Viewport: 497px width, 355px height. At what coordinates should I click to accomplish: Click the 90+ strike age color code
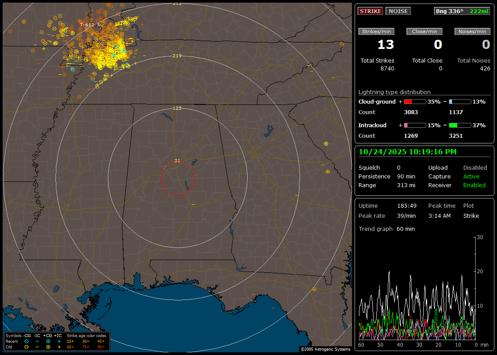101,347
